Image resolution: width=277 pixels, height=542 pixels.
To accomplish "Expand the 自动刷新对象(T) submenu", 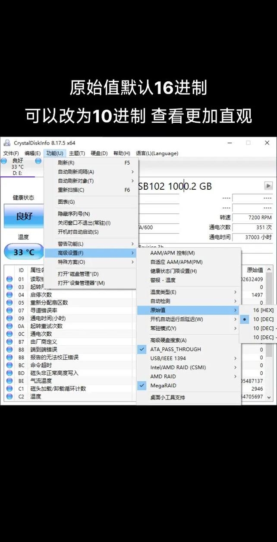I will pyautogui.click(x=91, y=181).
